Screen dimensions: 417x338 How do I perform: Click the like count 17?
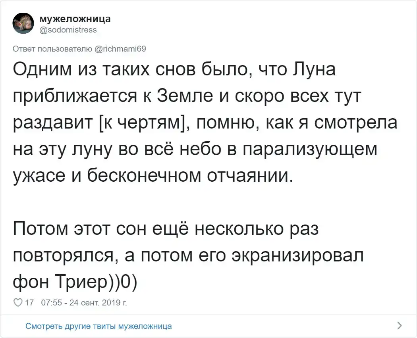pyautogui.click(x=29, y=303)
